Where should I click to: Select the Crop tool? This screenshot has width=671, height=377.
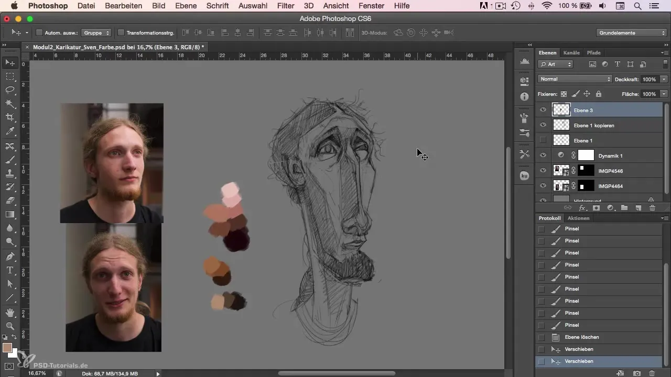tap(10, 117)
